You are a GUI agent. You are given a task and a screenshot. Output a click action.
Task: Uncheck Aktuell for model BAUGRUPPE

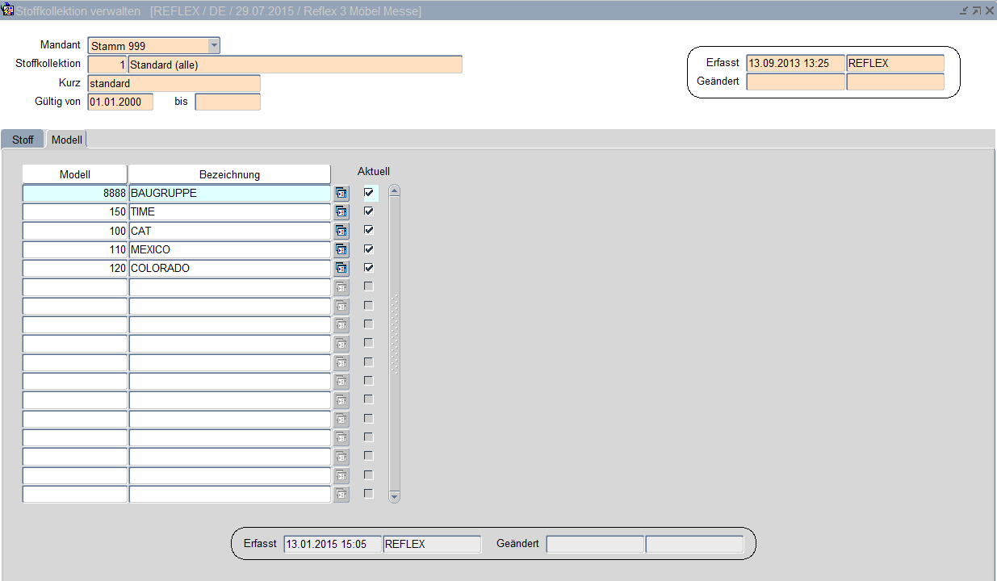point(369,193)
